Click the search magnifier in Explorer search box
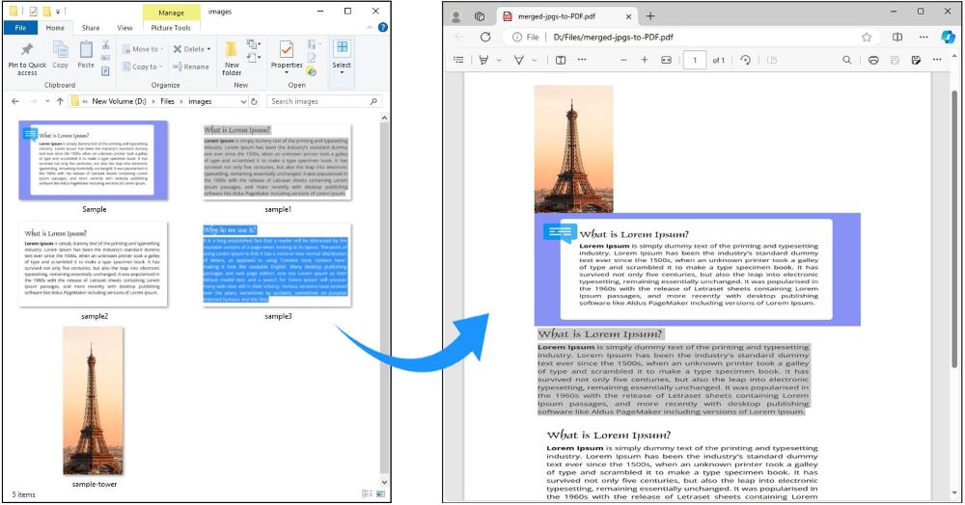Viewport: 965px width, 505px height. pos(373,101)
